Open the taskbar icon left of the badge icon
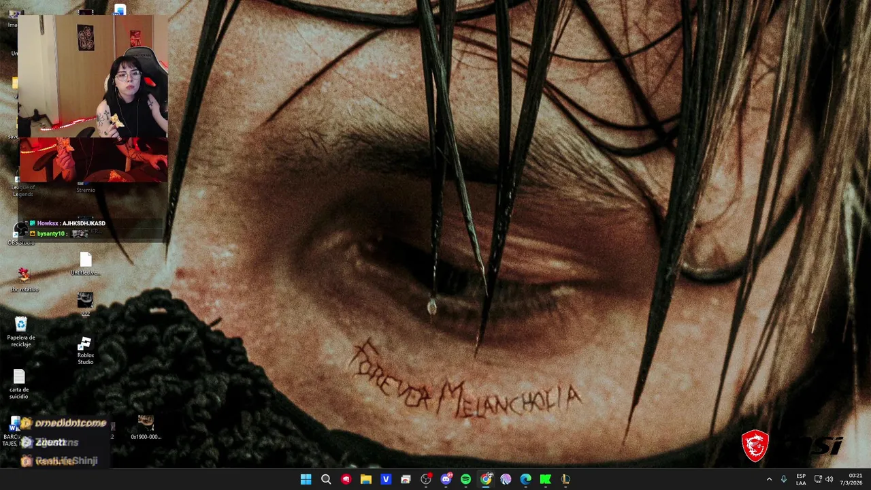The width and height of the screenshot is (871, 490). coord(406,479)
